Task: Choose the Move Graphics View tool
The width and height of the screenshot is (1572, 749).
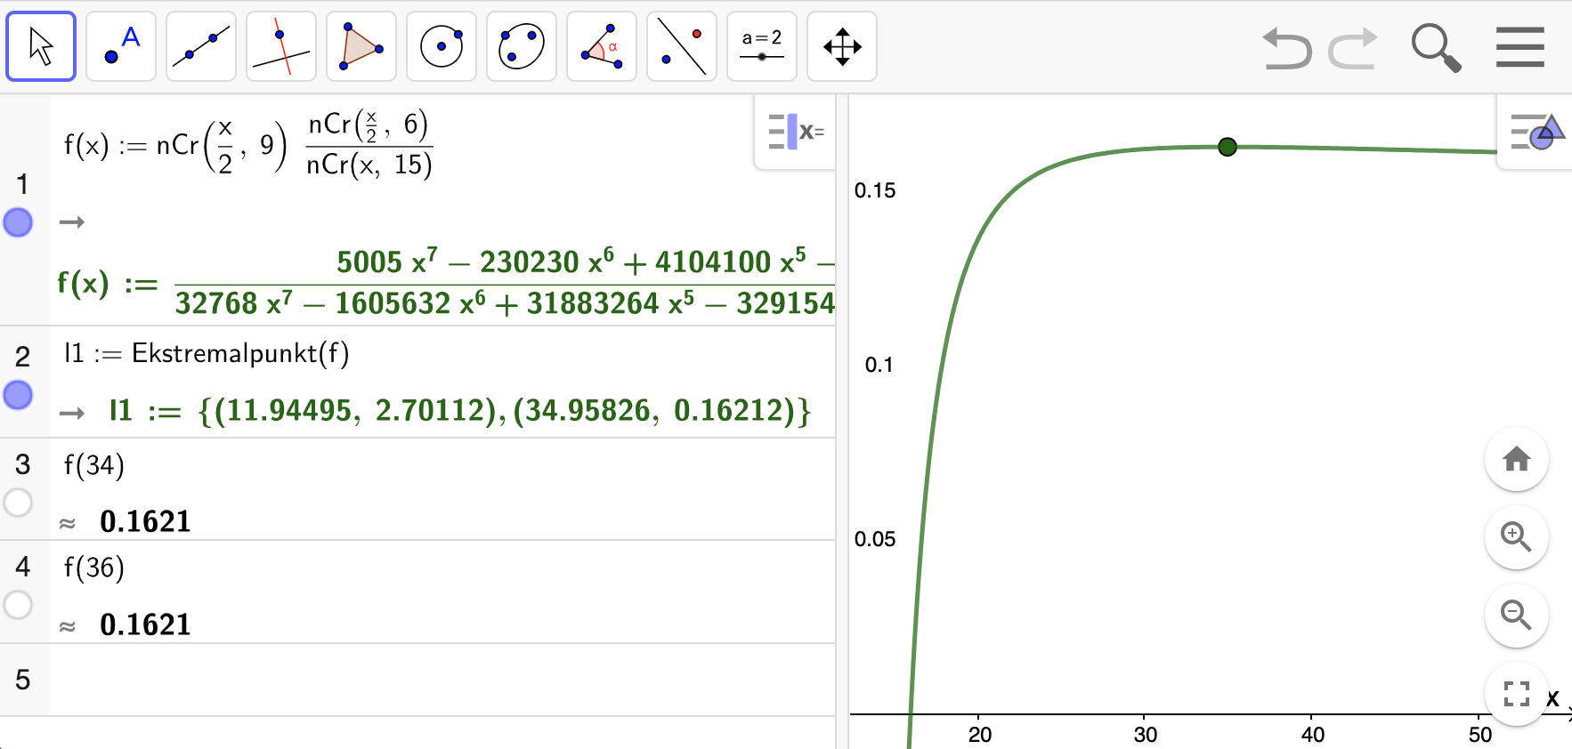Action: coord(842,46)
